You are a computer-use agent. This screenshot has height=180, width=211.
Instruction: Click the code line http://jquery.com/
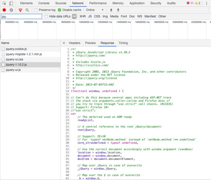[x=90, y=56]
